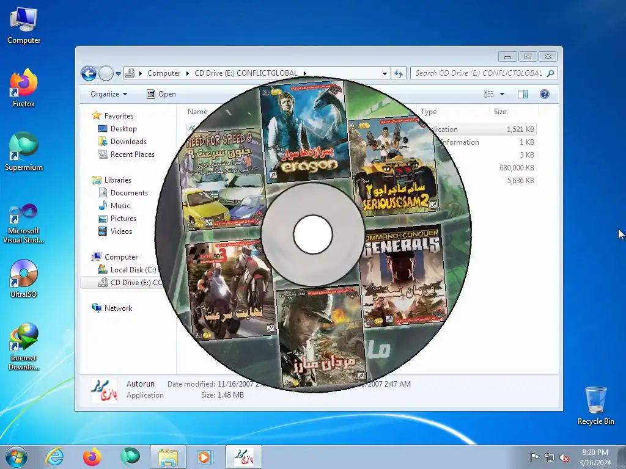
Task: Open the Supermium desktop shortcut
Action: tap(24, 152)
